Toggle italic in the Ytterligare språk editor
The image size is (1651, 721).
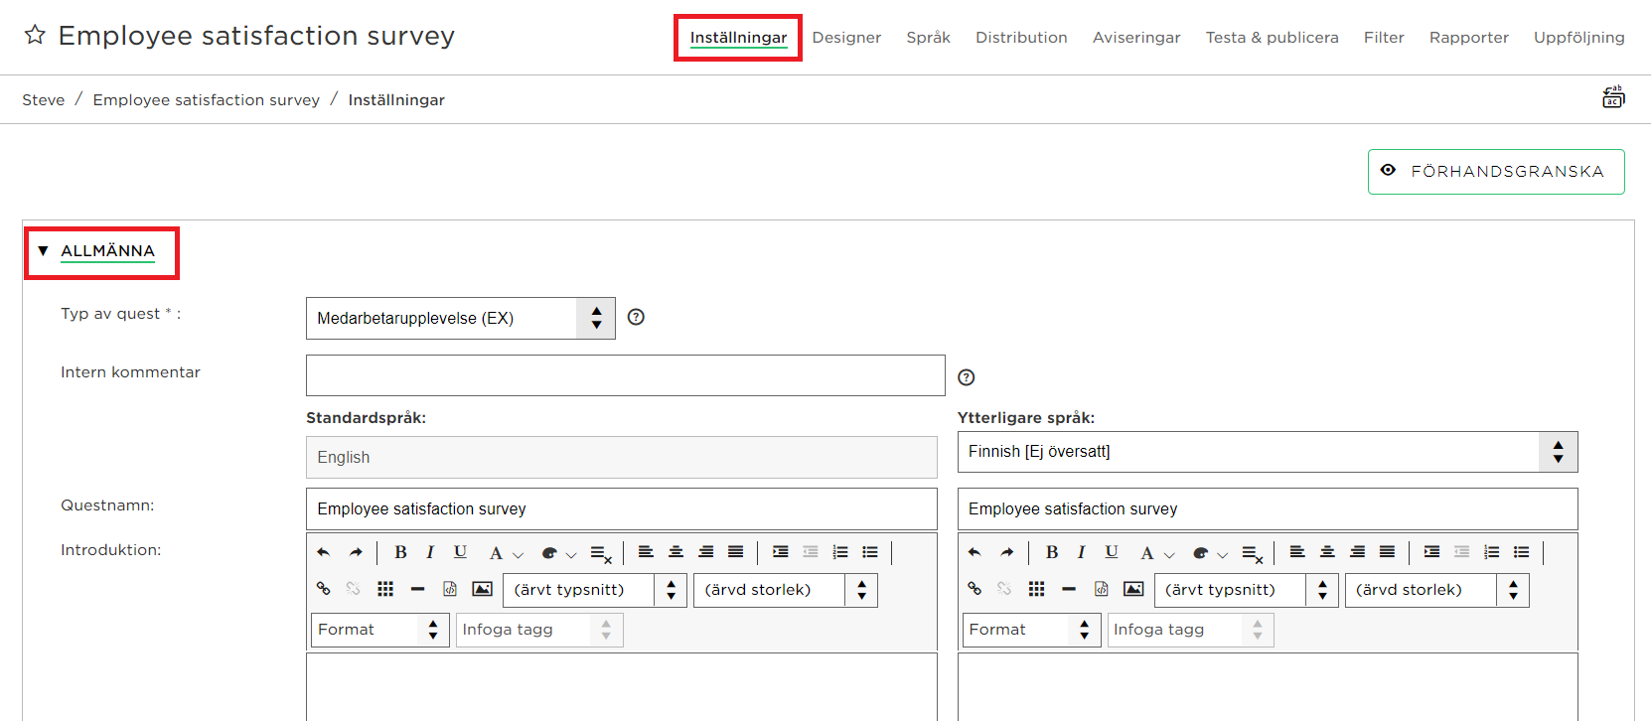[1082, 552]
